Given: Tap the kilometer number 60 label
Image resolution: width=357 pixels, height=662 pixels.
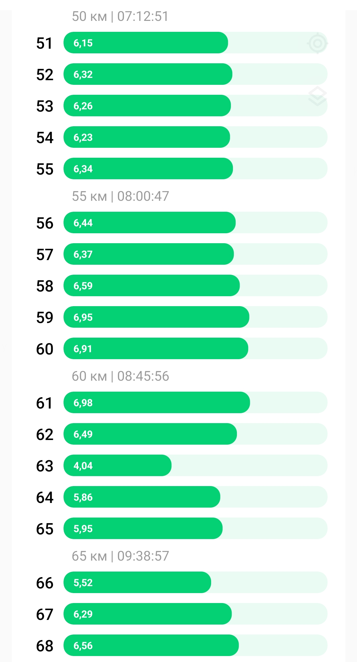Looking at the screenshot, I should 45,349.
